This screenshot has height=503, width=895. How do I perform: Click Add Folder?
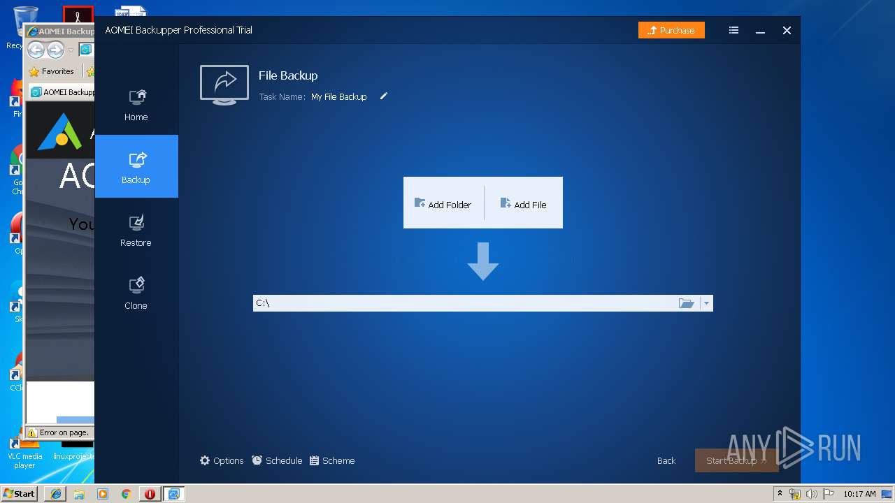coord(443,204)
